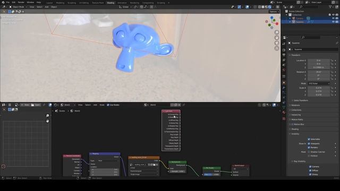The width and height of the screenshot is (340, 191).
Task: Select the Camera object in outliner
Action: pyautogui.click(x=300, y=19)
